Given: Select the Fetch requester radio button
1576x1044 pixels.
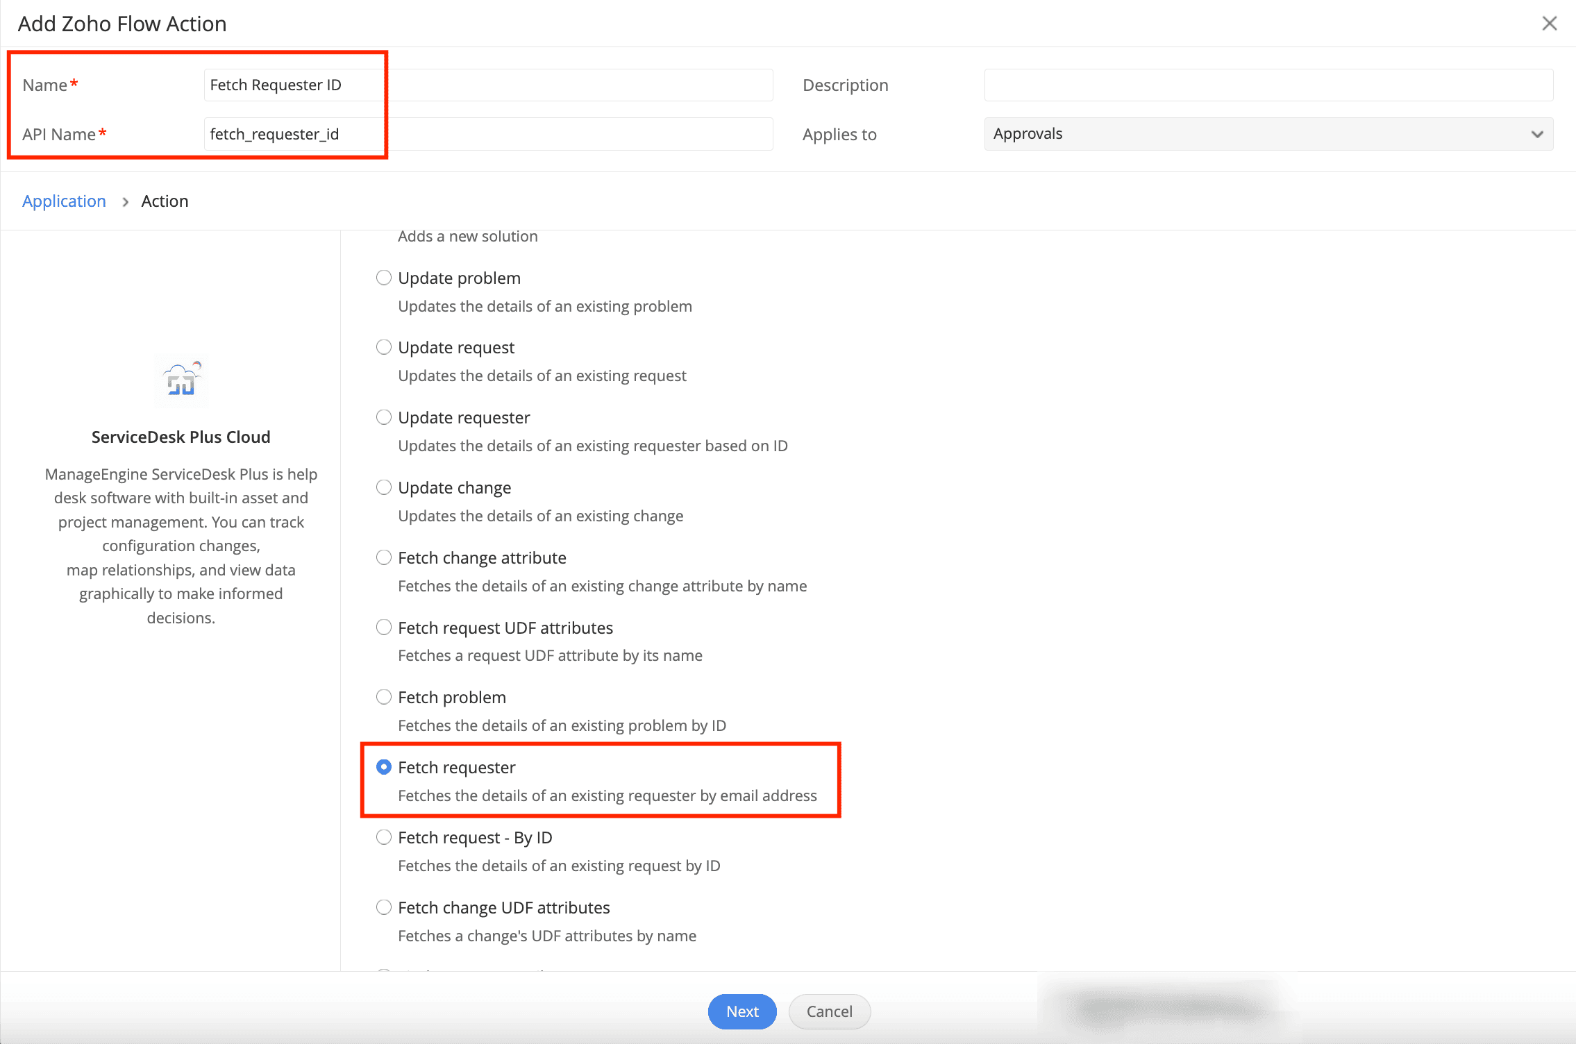Looking at the screenshot, I should point(384,767).
